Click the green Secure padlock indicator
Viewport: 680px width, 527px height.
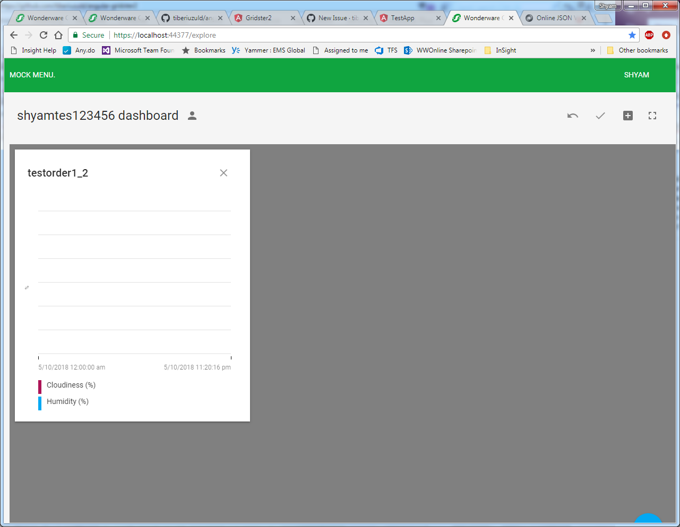point(89,35)
